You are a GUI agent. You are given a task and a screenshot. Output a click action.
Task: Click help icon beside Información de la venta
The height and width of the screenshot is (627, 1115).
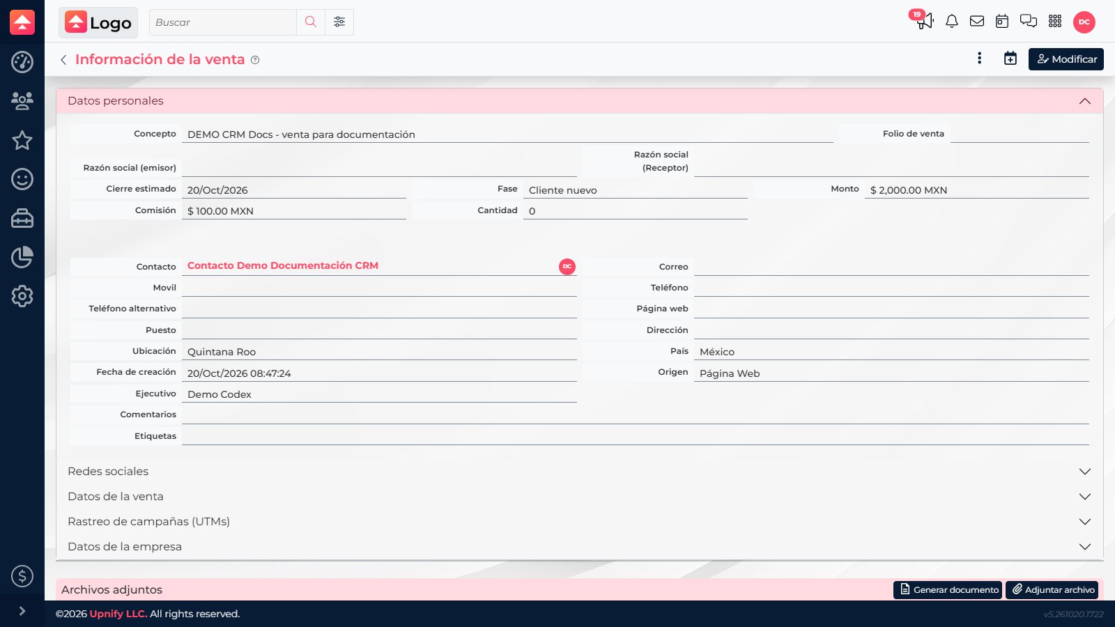click(255, 60)
